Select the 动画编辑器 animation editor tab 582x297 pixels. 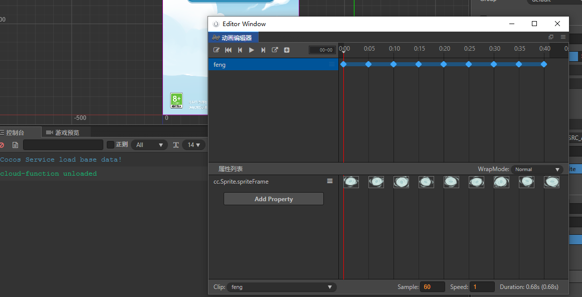click(x=233, y=38)
